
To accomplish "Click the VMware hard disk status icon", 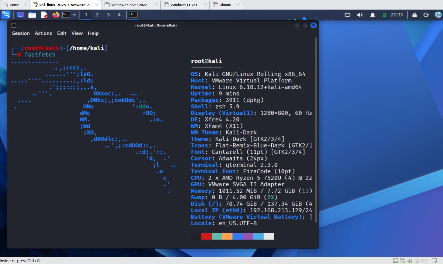I will [396, 261].
